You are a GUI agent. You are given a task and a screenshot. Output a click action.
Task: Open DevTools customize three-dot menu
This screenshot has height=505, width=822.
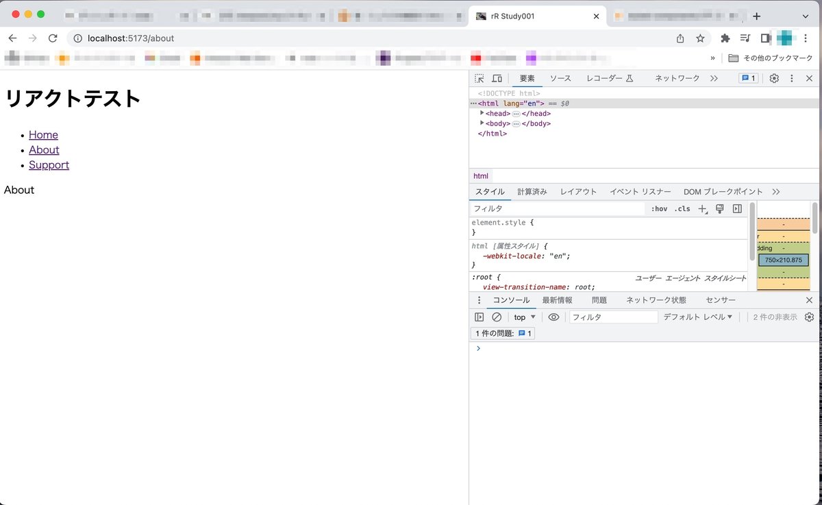pos(792,79)
